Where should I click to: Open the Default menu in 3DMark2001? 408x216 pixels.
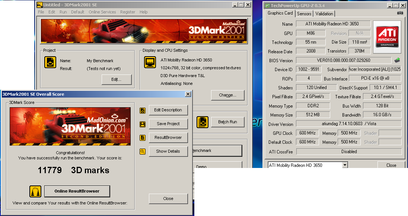(x=77, y=12)
